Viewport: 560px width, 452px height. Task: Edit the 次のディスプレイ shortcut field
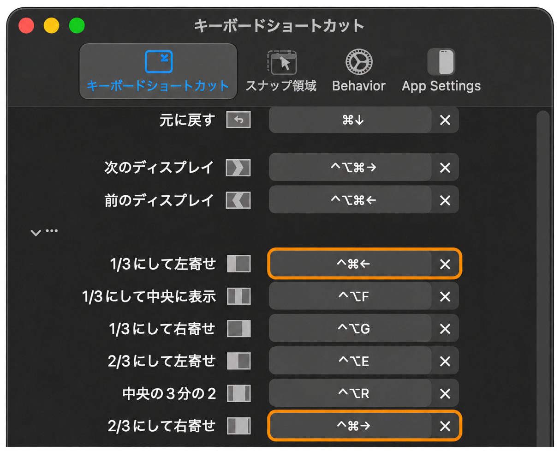(351, 167)
